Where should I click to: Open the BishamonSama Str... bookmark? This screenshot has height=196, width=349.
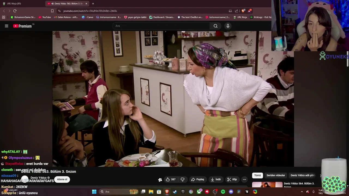[23, 17]
